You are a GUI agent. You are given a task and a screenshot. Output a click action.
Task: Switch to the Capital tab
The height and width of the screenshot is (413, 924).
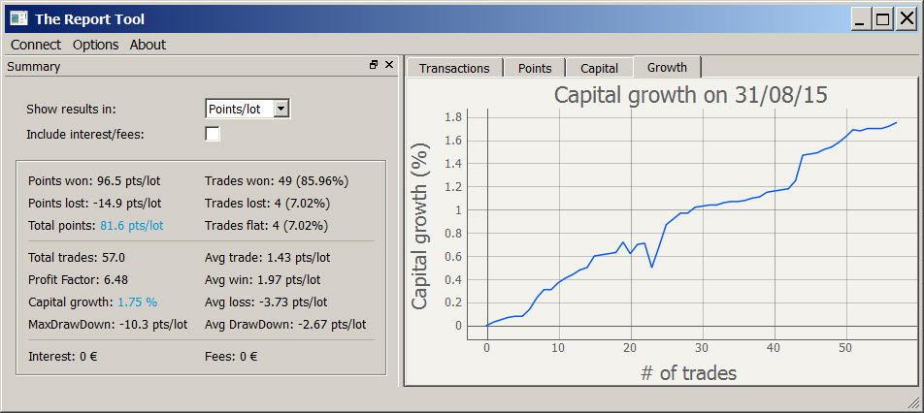(x=599, y=68)
